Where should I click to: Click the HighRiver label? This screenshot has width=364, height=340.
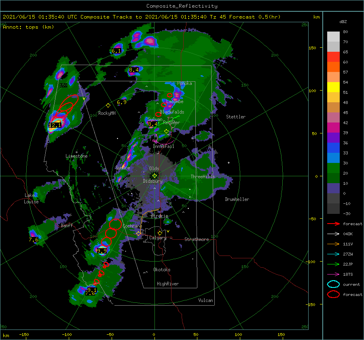point(168,284)
